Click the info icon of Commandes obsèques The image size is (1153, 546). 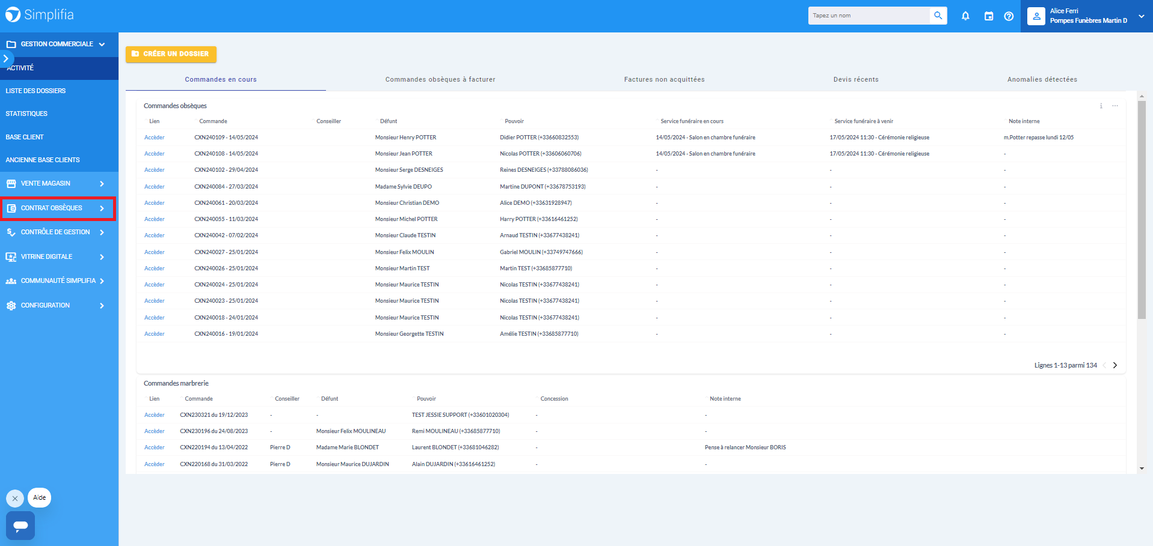coord(1101,106)
